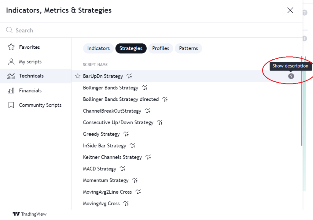Switch to the Strategies tab
This screenshot has width=313, height=220.
131,48
